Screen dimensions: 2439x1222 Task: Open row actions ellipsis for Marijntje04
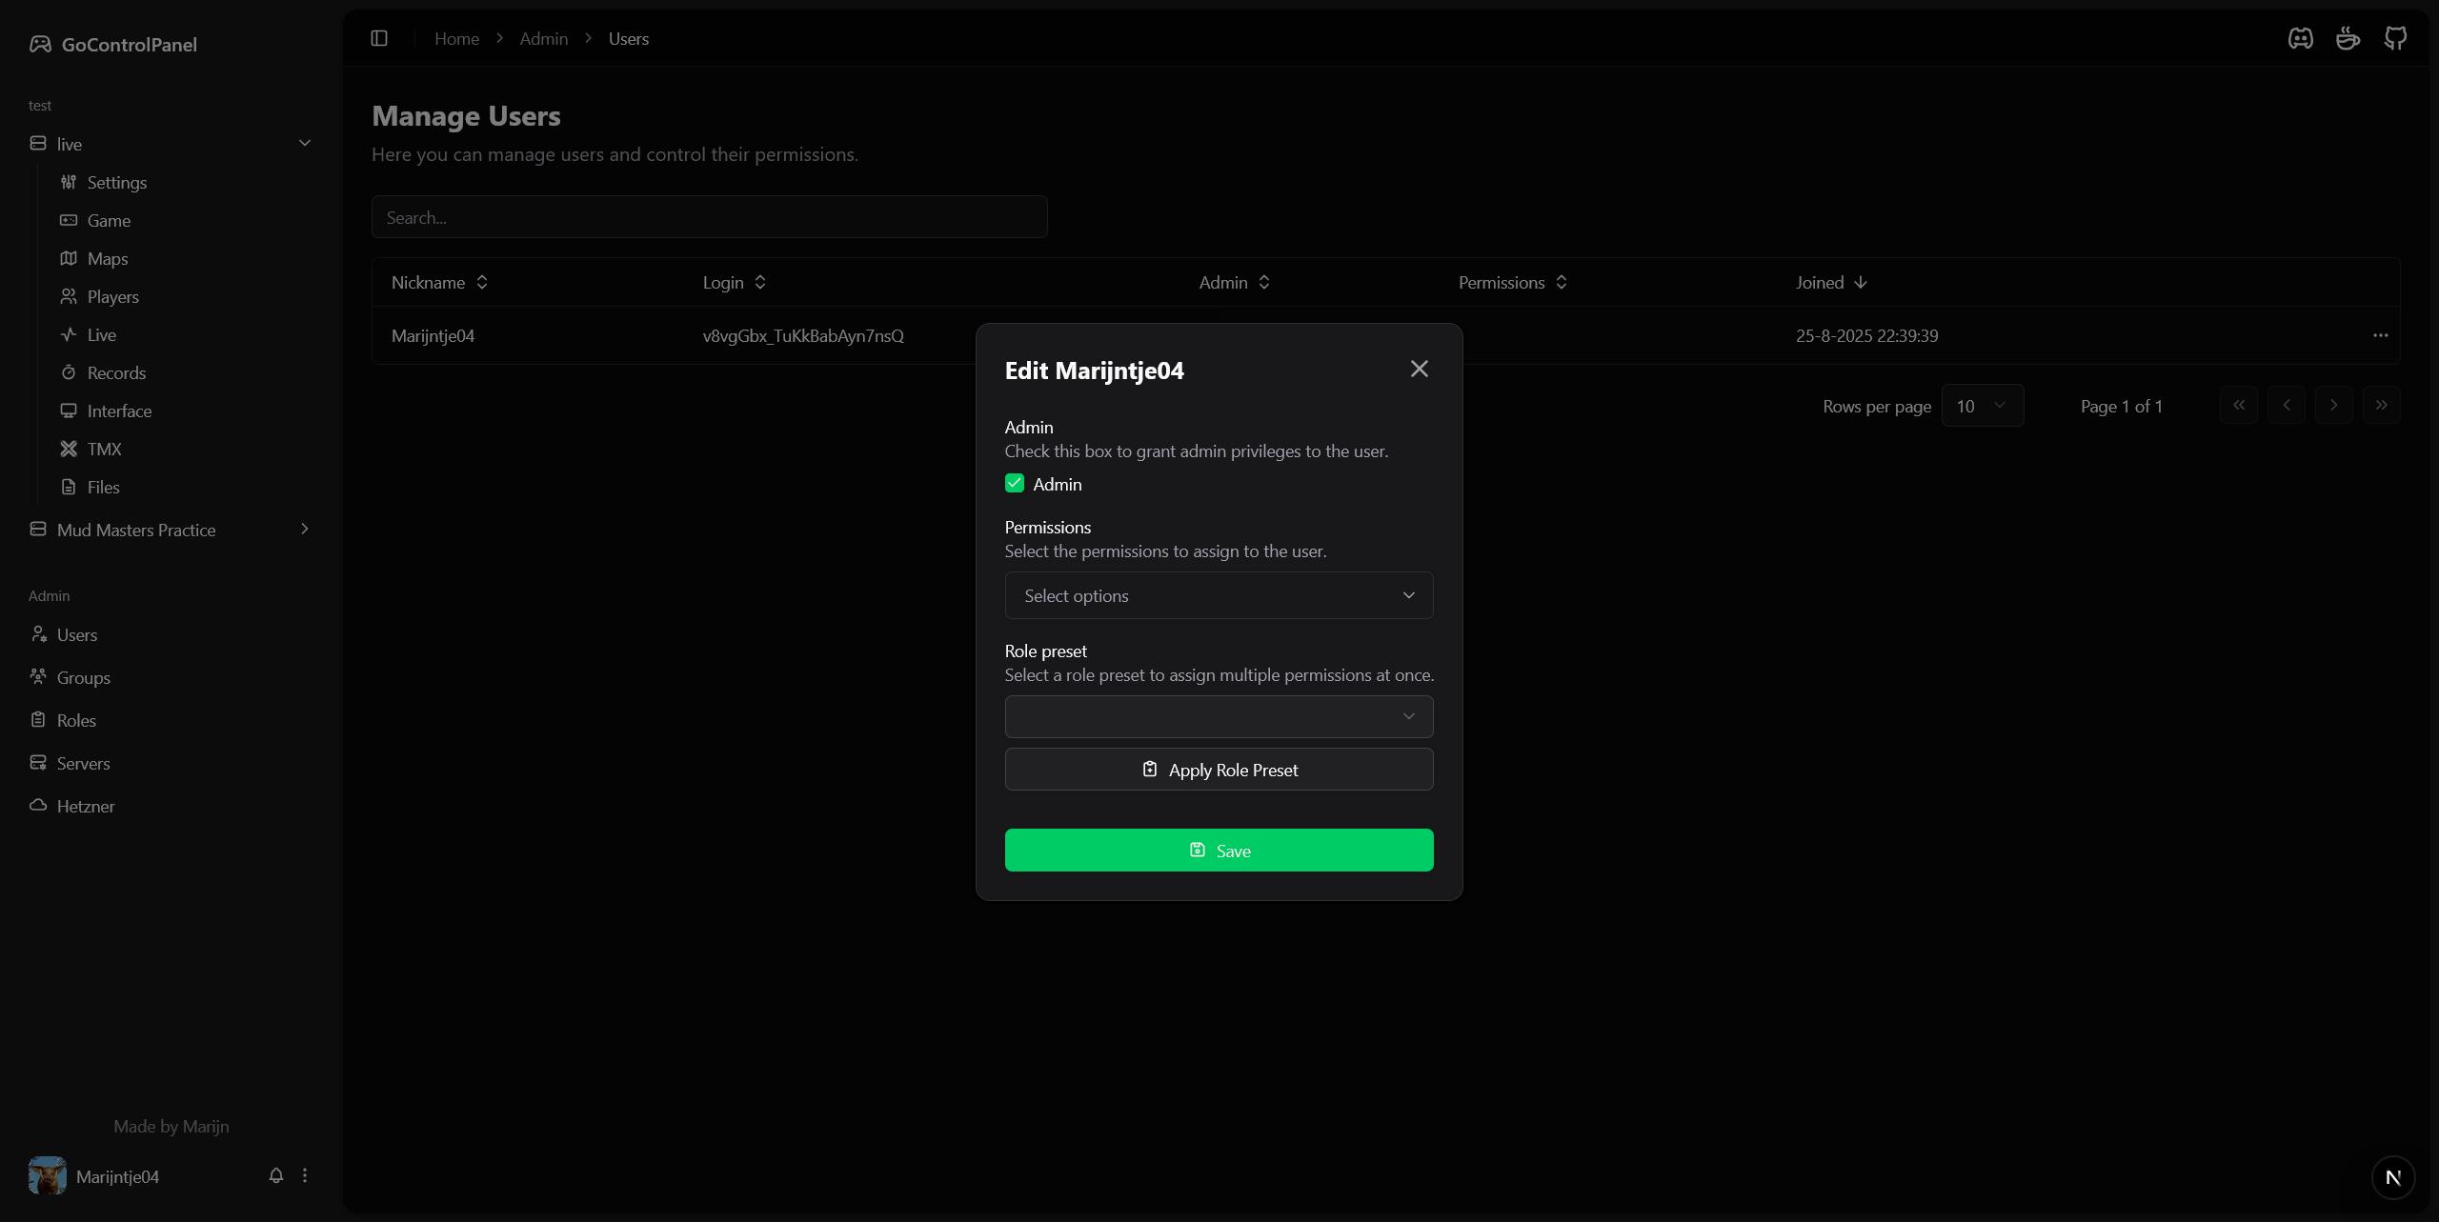tap(2380, 335)
